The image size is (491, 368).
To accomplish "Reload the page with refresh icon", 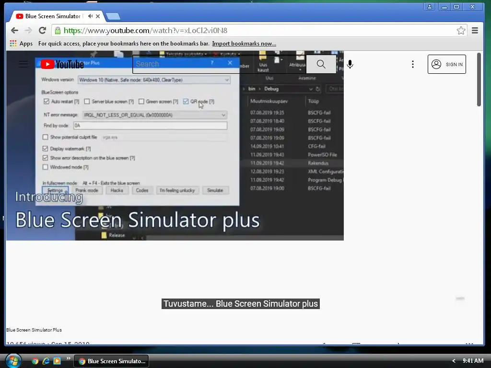I will tap(42, 30).
